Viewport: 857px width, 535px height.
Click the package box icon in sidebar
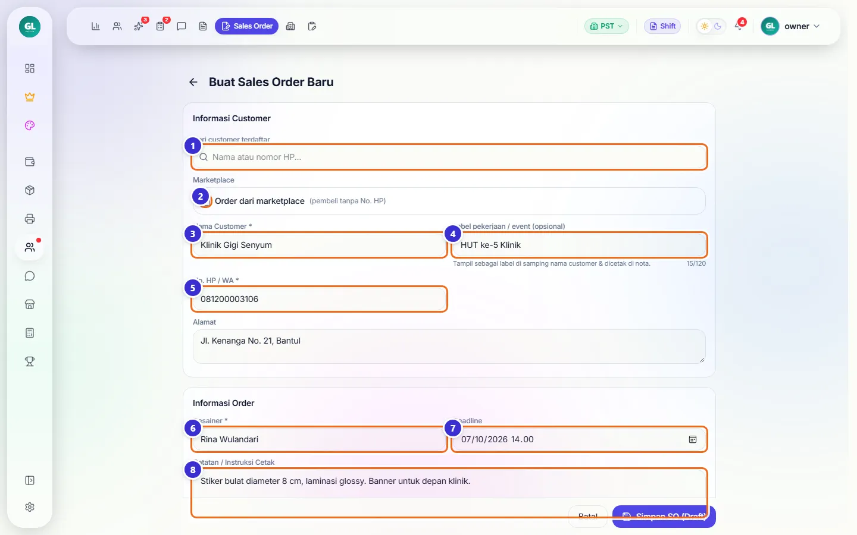point(30,190)
